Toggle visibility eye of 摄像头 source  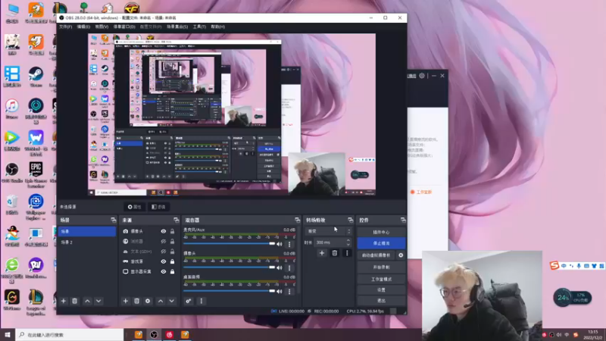(164, 231)
